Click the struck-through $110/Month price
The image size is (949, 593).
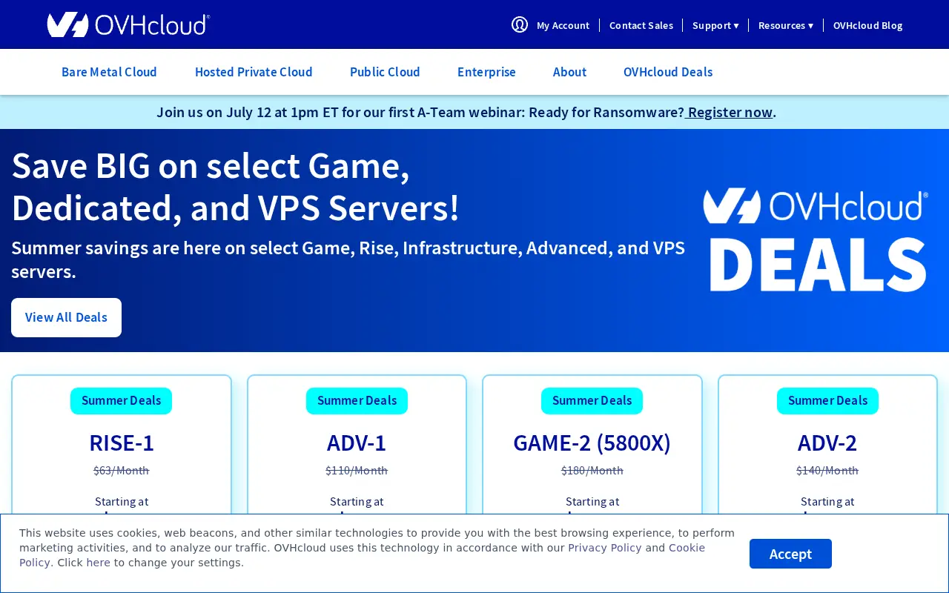[357, 470]
